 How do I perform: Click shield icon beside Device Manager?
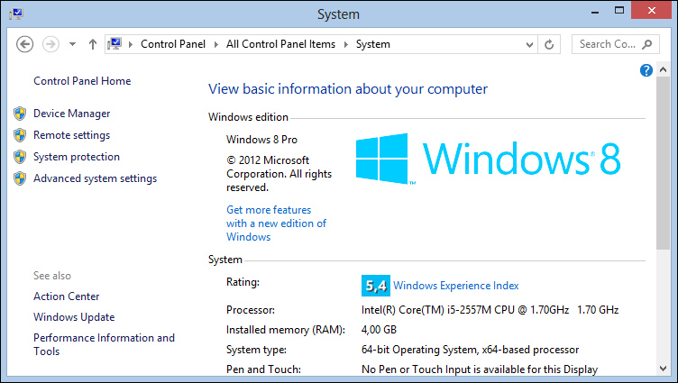20,114
